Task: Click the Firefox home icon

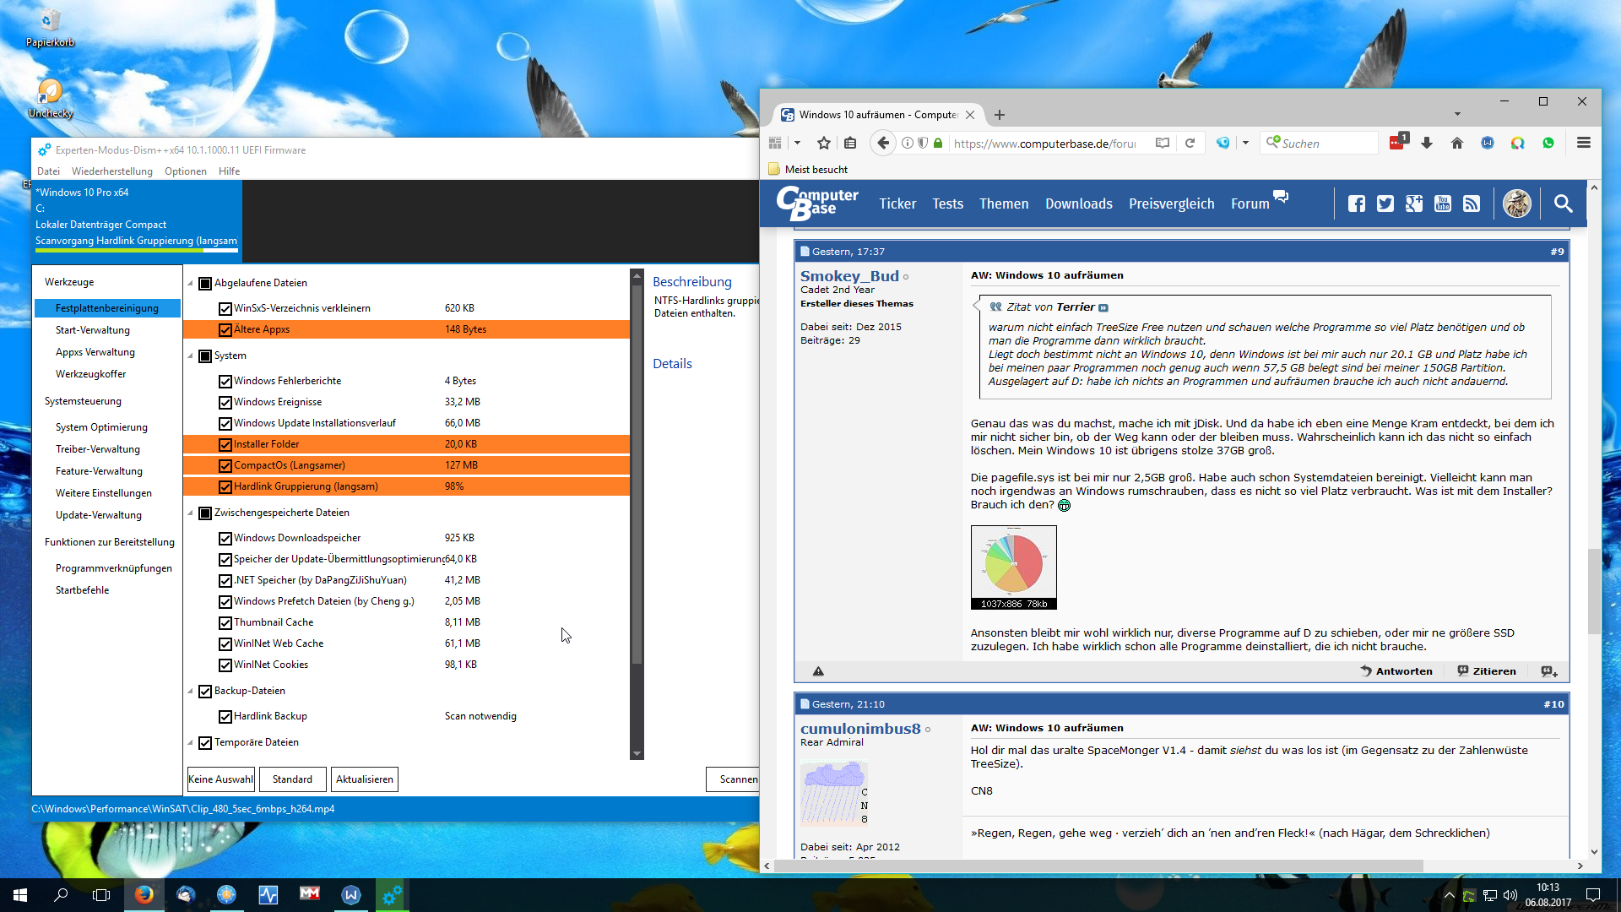Action: click(1456, 144)
